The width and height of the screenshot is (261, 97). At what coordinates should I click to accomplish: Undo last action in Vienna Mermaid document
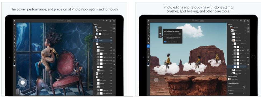click(x=100, y=21)
